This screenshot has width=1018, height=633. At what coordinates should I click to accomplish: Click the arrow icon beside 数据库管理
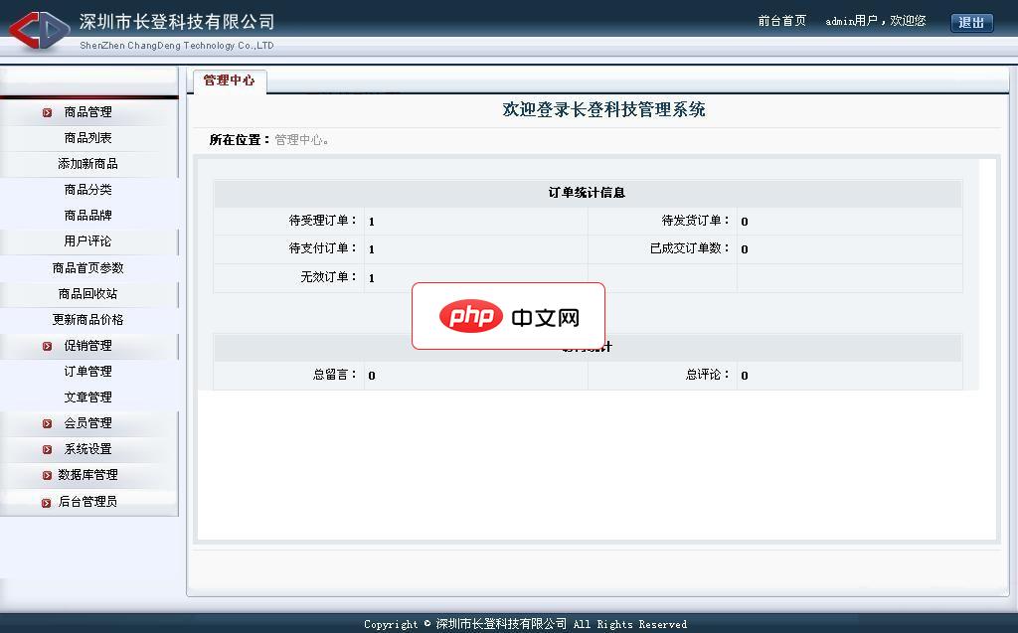pyautogui.click(x=46, y=475)
